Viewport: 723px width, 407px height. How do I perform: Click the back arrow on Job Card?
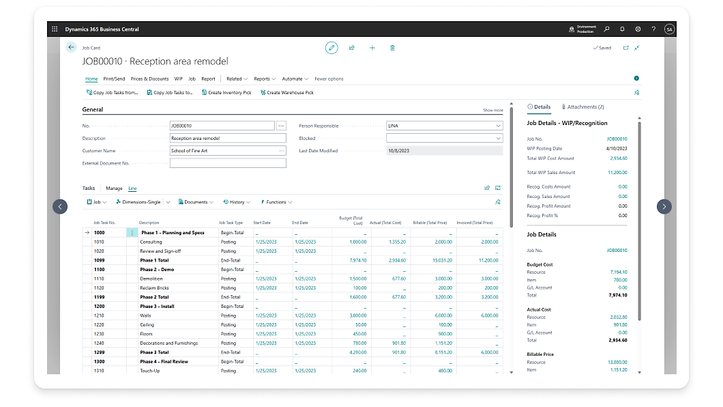(71, 47)
